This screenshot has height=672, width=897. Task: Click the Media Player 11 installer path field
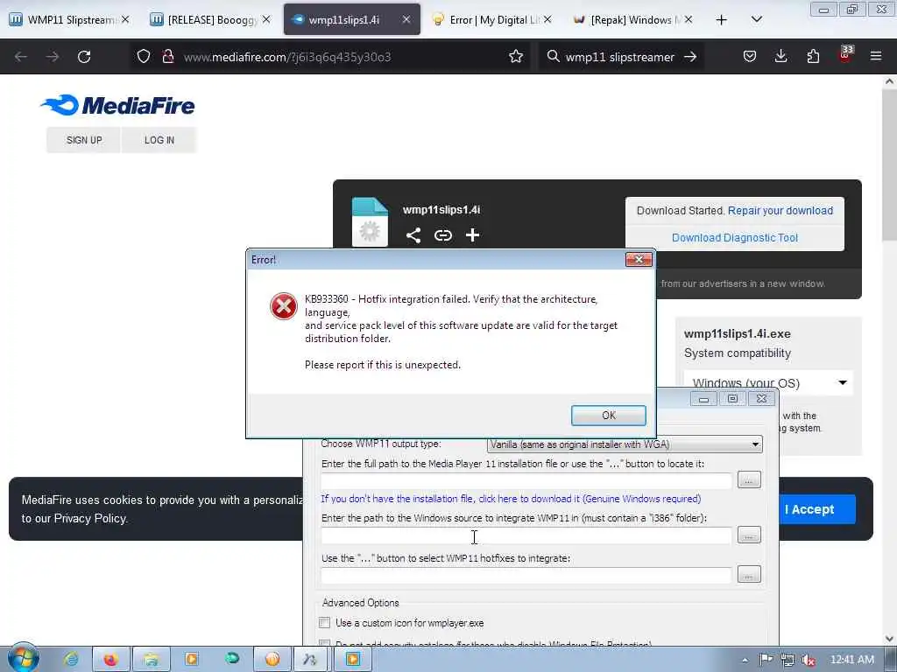(526, 480)
